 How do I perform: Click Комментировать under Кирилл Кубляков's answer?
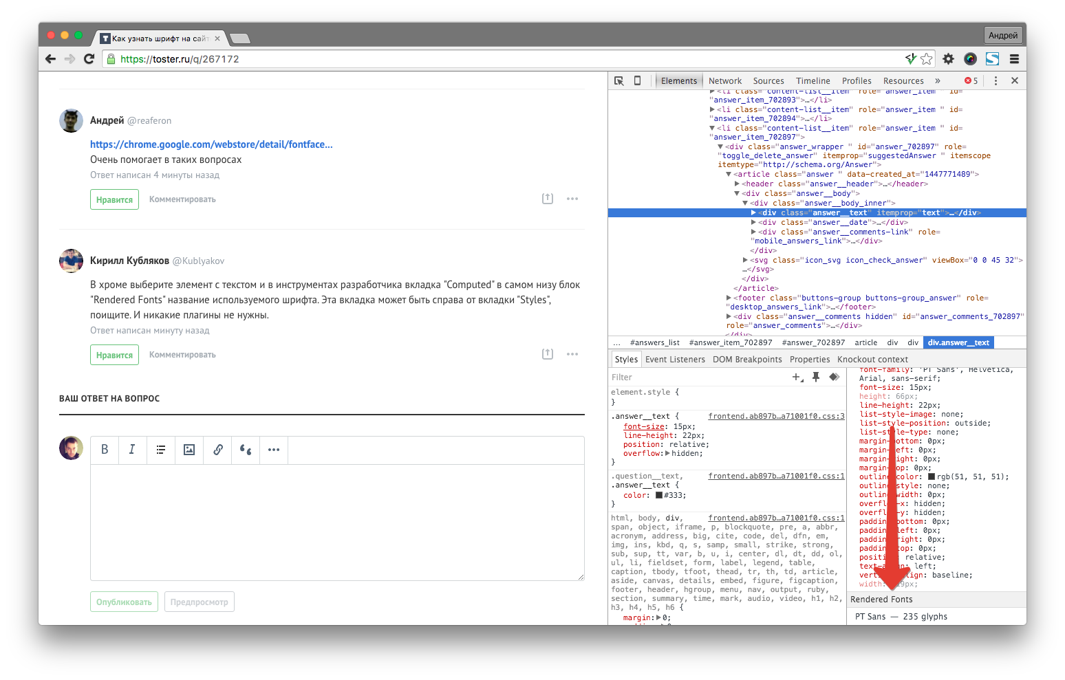click(x=182, y=355)
